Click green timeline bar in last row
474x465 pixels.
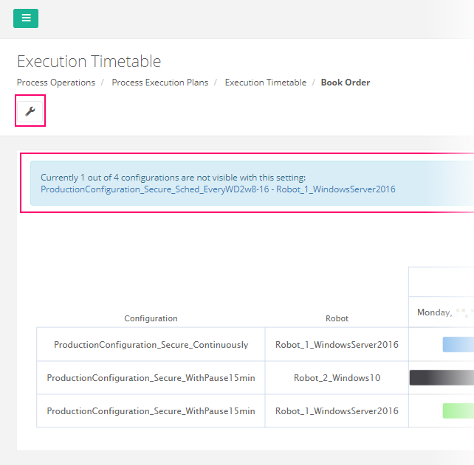click(458, 410)
